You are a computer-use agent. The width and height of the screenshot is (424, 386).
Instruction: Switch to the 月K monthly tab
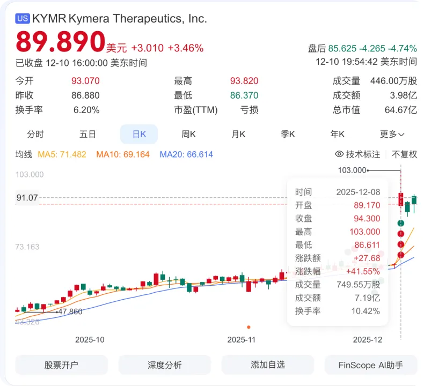pos(238,134)
